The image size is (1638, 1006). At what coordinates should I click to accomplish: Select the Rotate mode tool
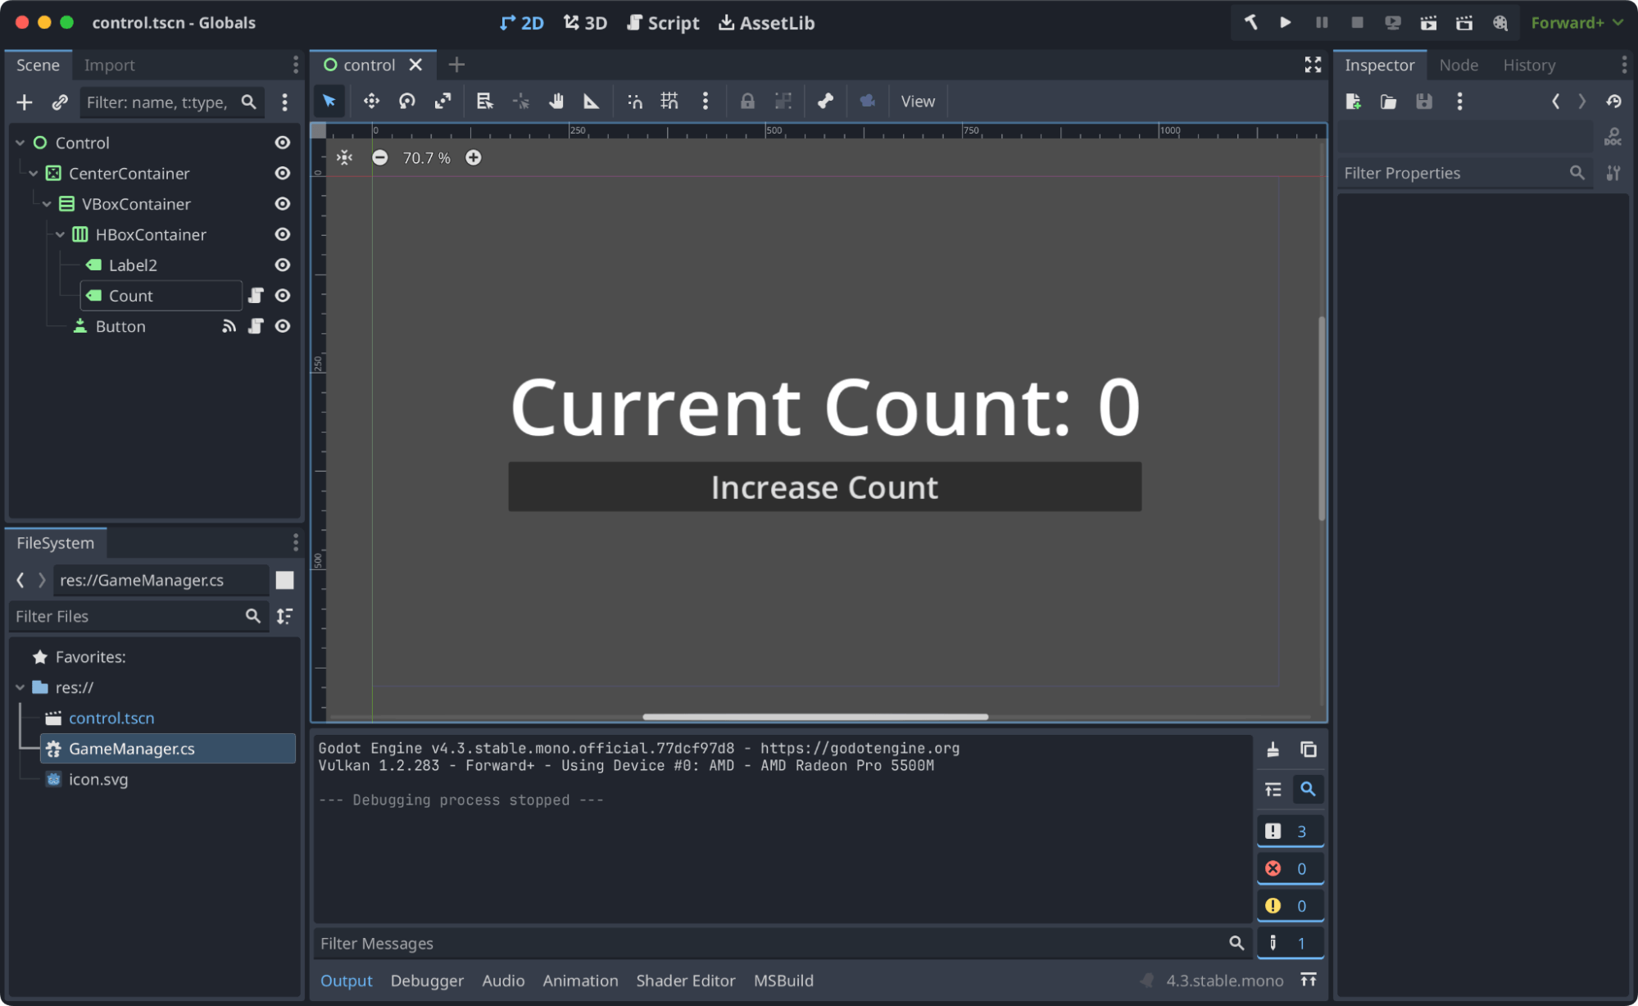click(x=407, y=101)
